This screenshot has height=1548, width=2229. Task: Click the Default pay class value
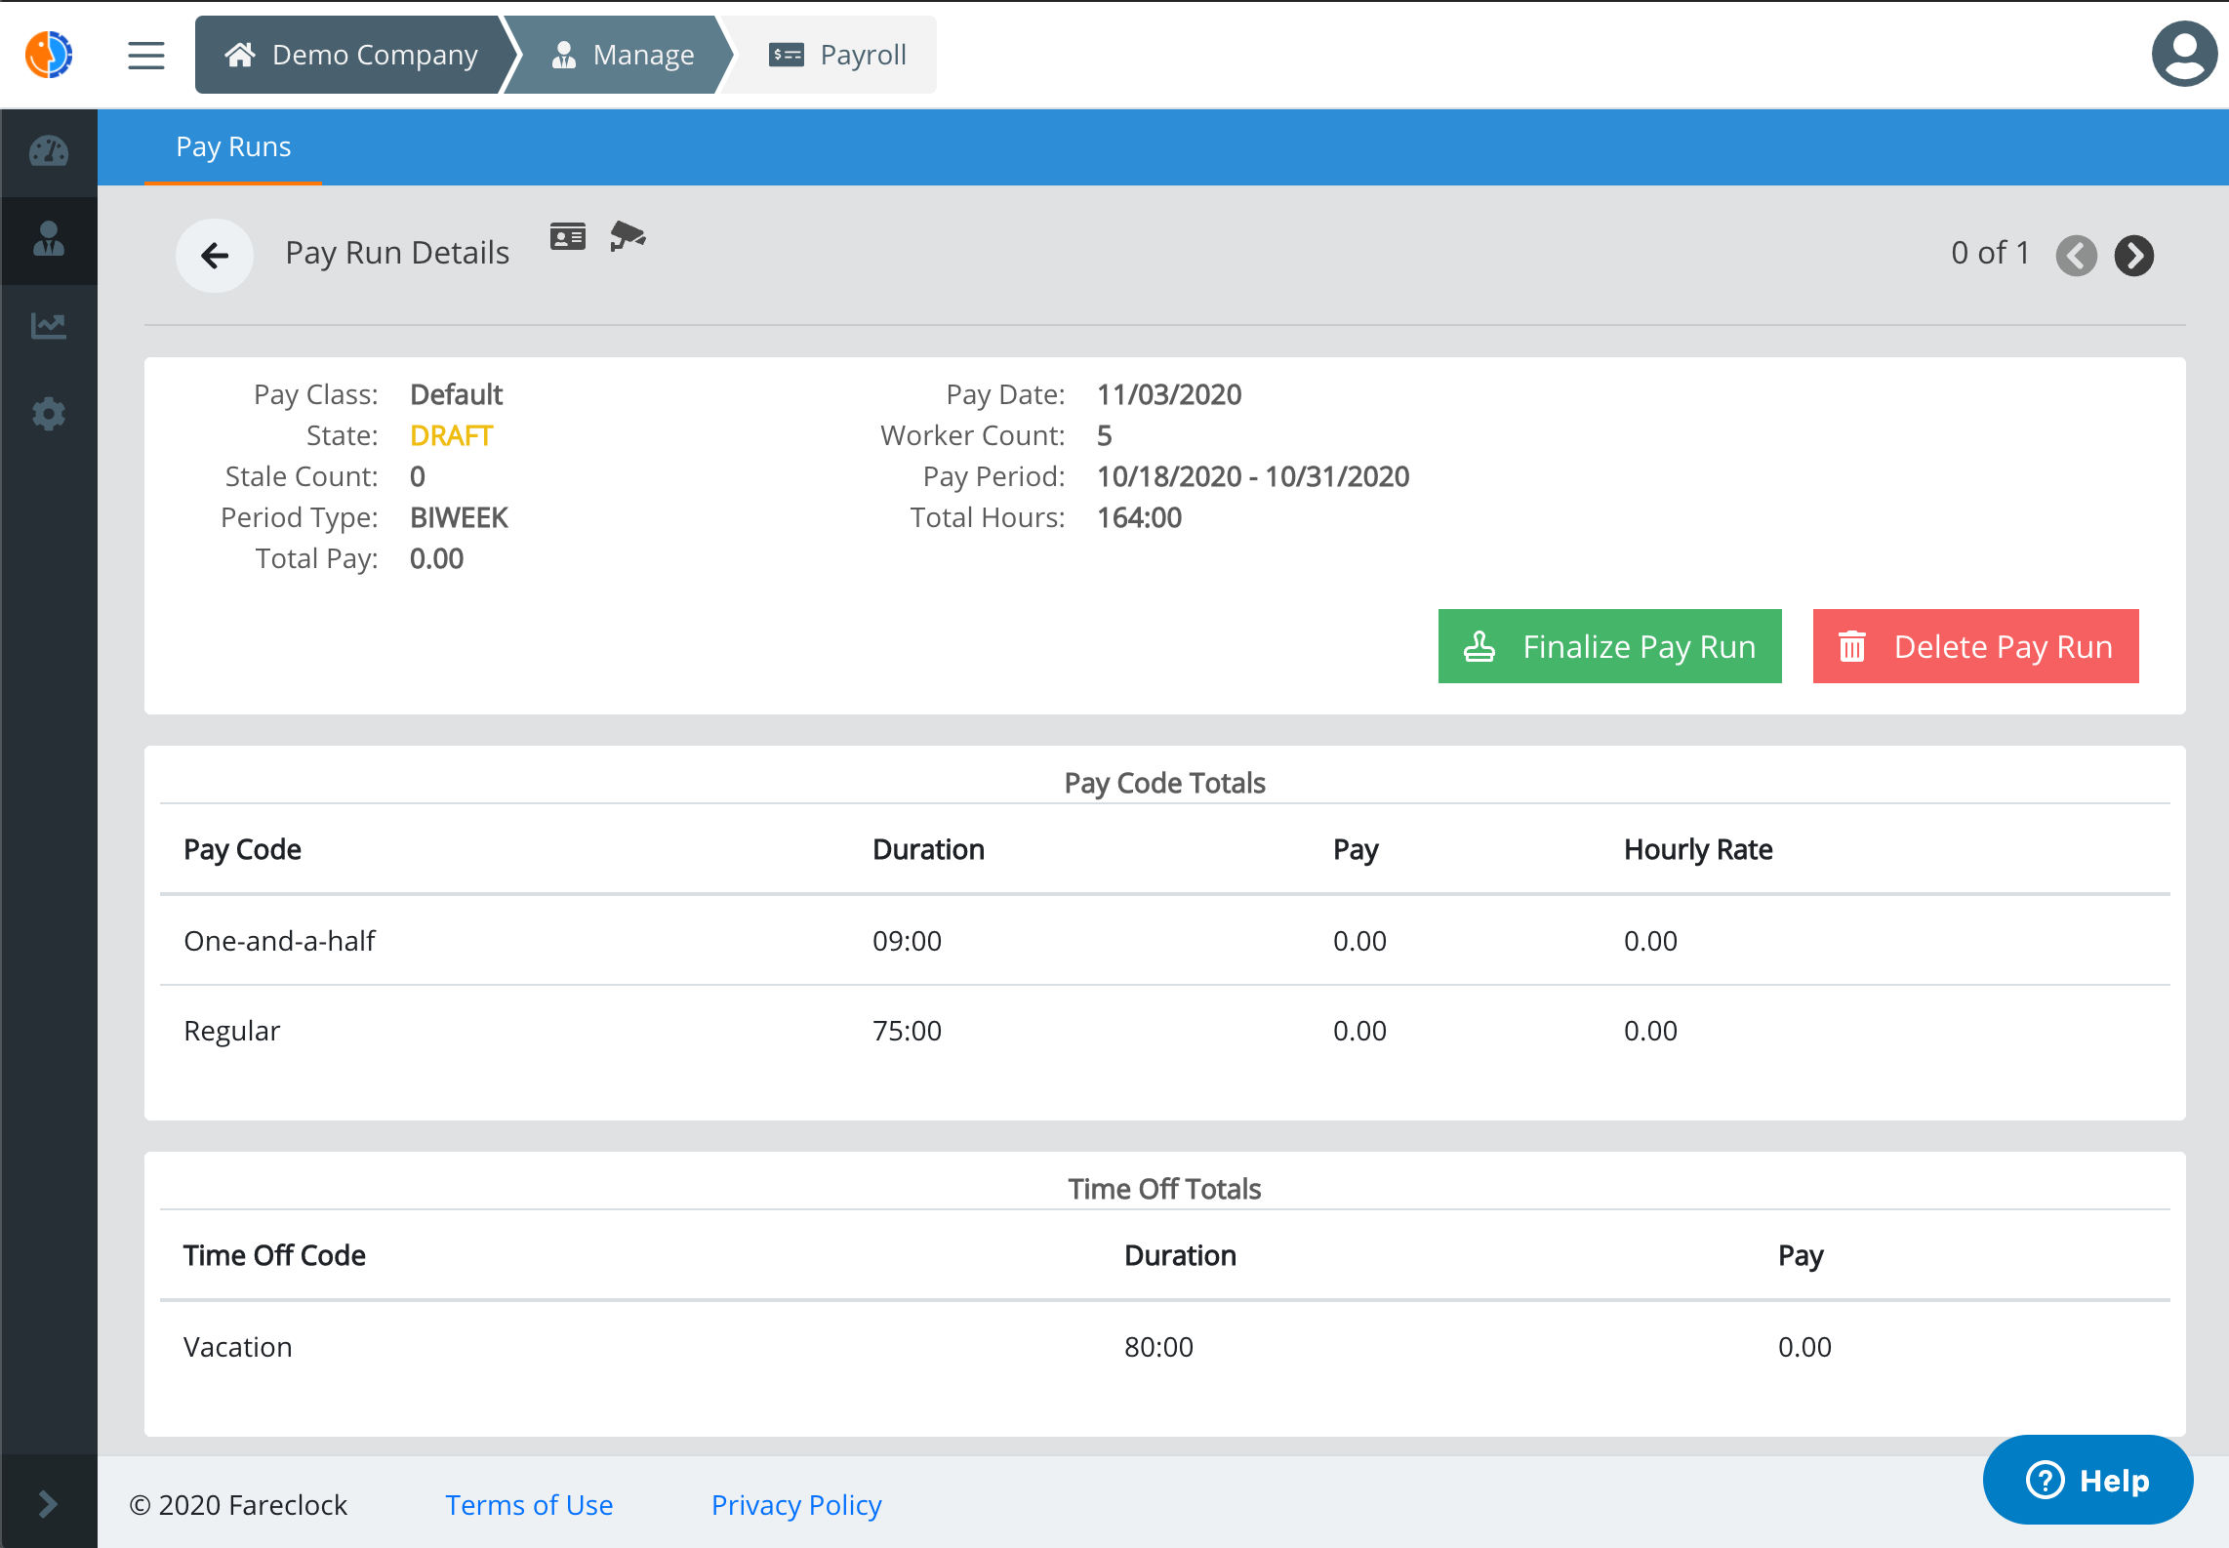tap(456, 394)
